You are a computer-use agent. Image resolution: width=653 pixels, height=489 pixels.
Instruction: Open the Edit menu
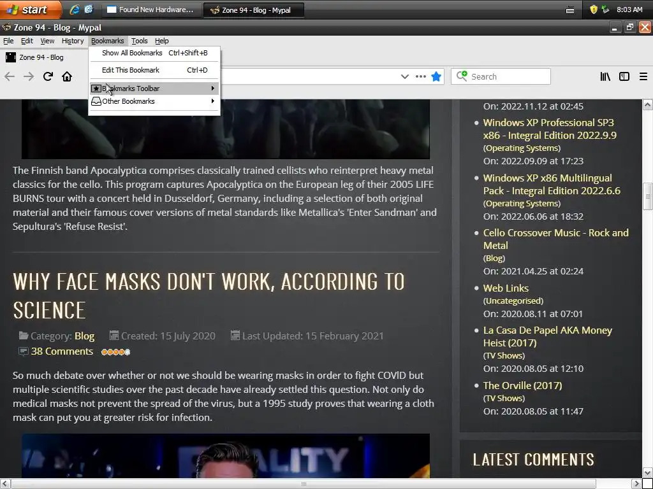coord(27,41)
